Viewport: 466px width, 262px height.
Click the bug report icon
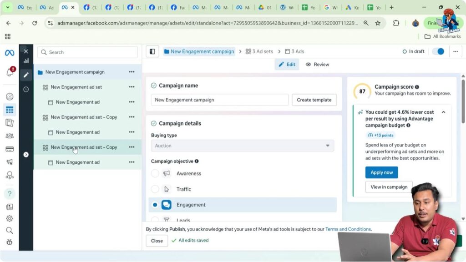pos(10,242)
